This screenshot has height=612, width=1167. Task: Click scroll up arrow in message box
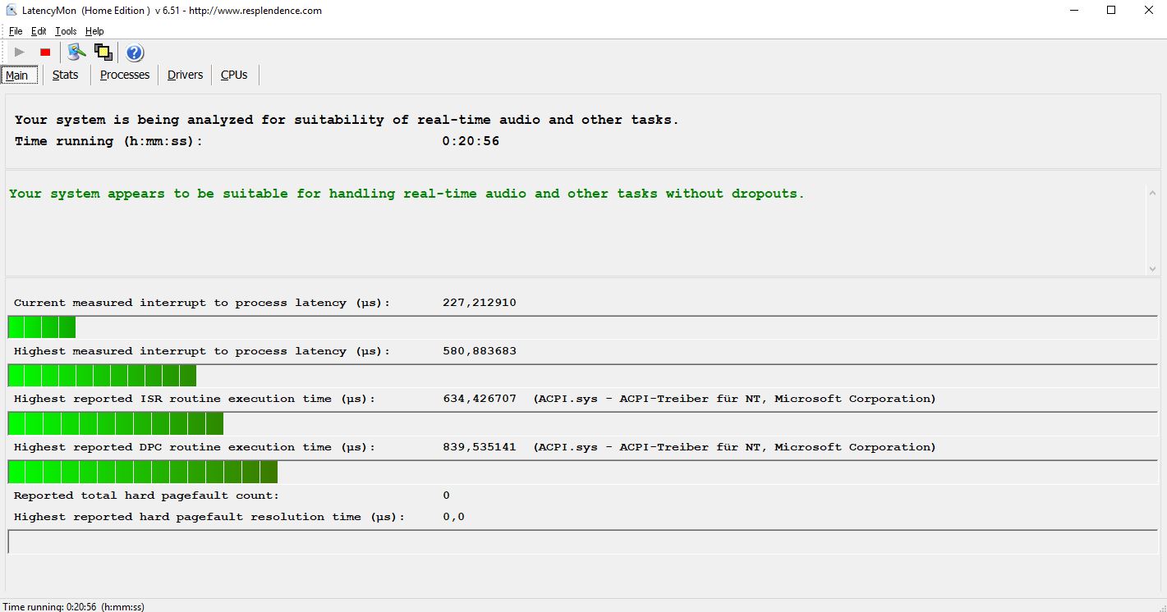(x=1151, y=192)
